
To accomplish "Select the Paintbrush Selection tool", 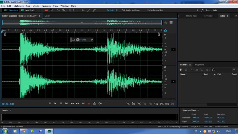I will (89, 10).
